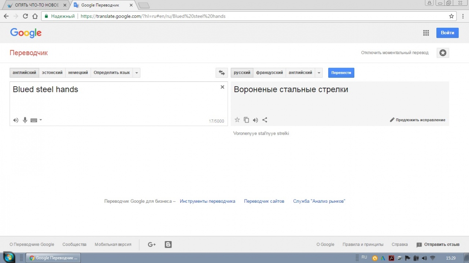Open Google apps grid
Viewport: 469px width, 263px height.
(426, 33)
